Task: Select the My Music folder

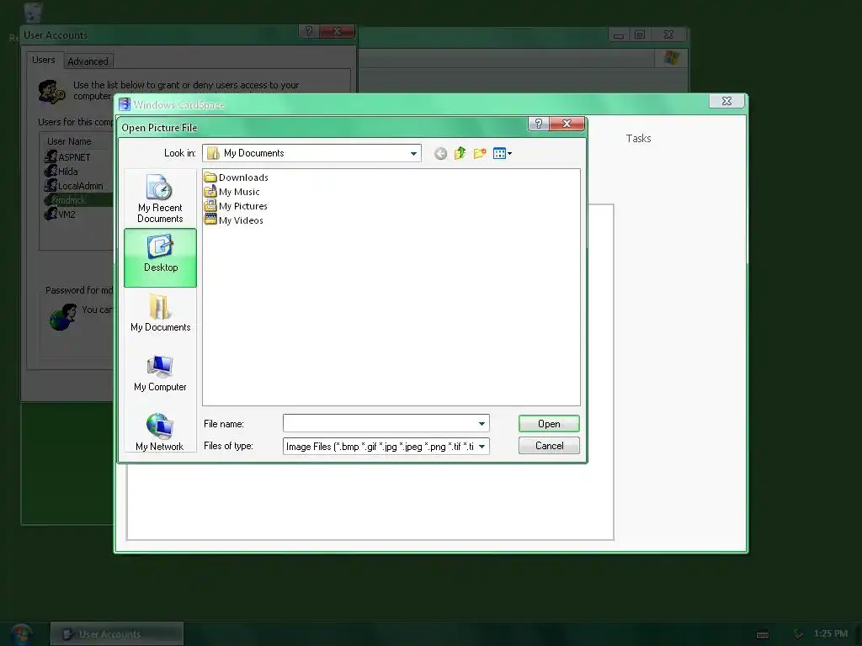Action: (231, 192)
